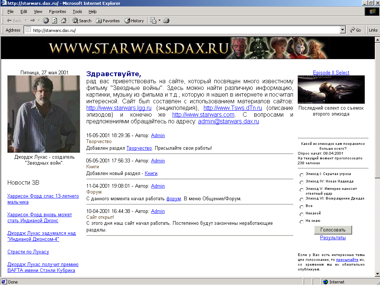The height and width of the screenshot is (285, 380).
Task: Open the View menu
Action: pos(38,12)
